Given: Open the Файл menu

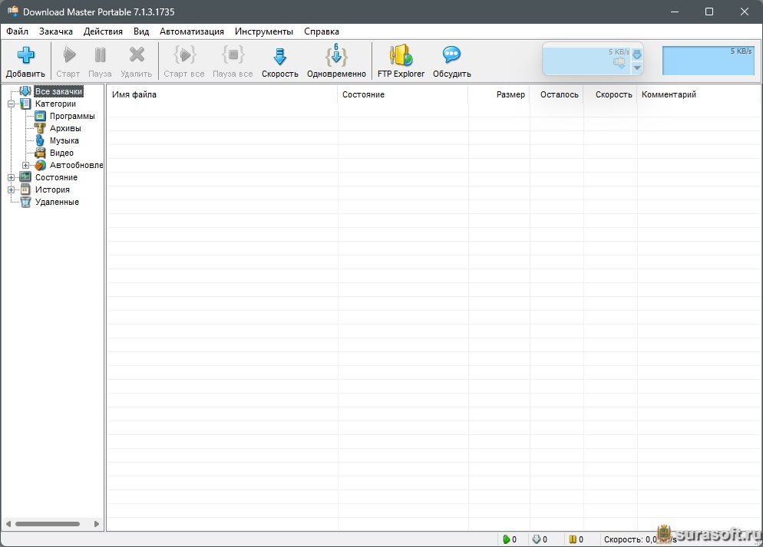Looking at the screenshot, I should click(x=17, y=31).
